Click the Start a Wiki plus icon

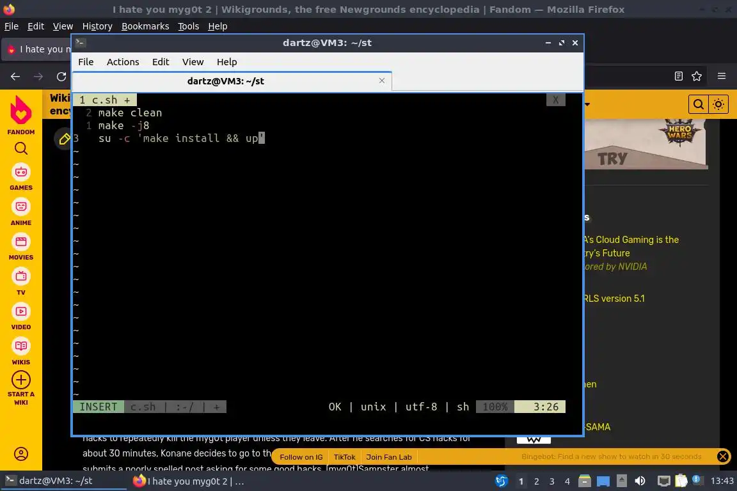[x=21, y=380]
